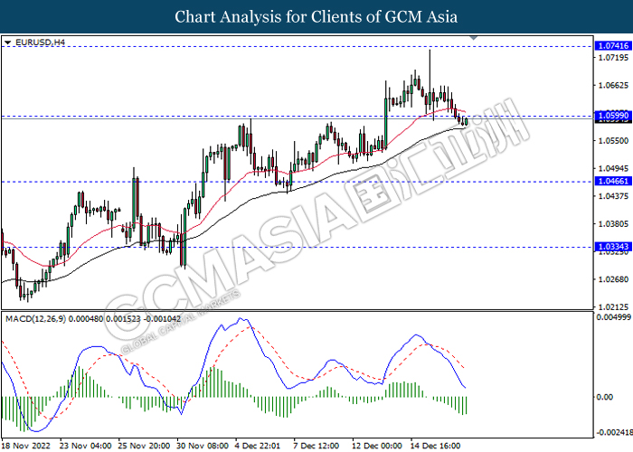Click the chart shift triangle marker

[x=474, y=38]
